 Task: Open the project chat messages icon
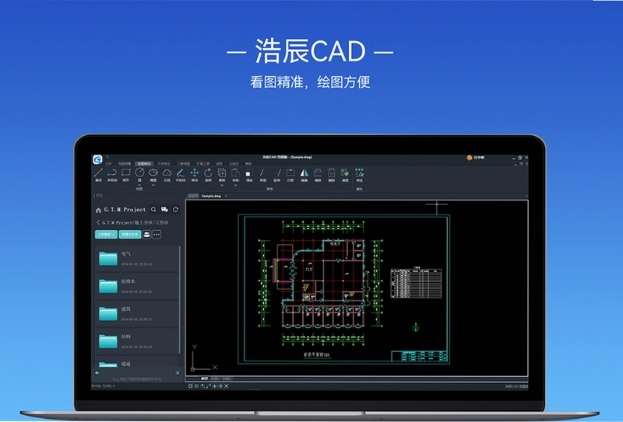164,209
